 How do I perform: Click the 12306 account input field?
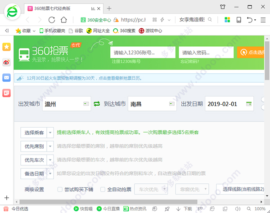pos(143,52)
